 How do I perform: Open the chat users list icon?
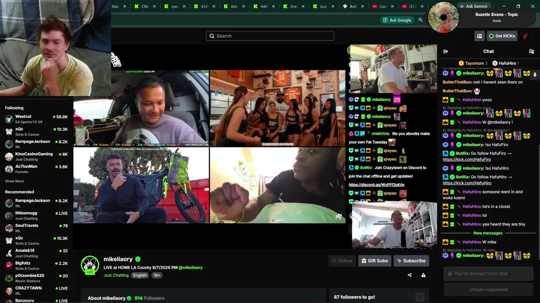tap(531, 51)
